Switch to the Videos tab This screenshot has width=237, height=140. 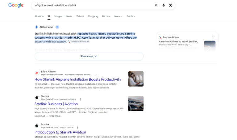coord(80,16)
